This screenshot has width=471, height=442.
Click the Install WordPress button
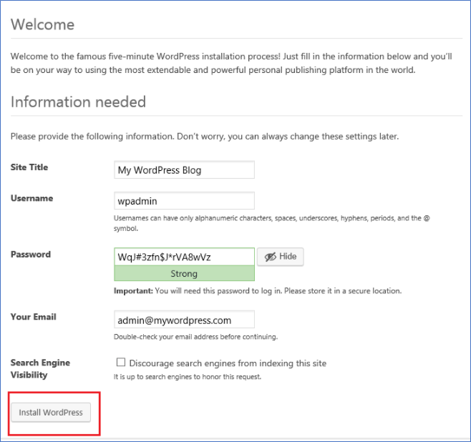51,412
